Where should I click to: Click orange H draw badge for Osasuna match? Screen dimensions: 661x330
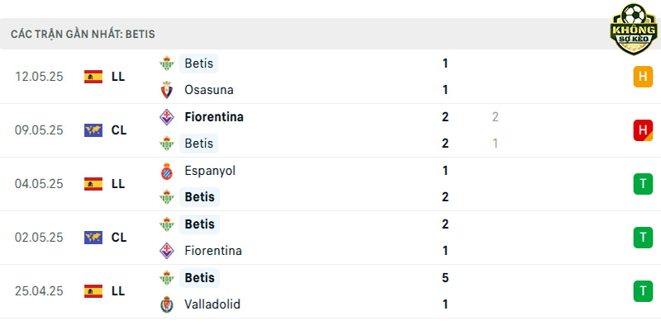tap(643, 77)
